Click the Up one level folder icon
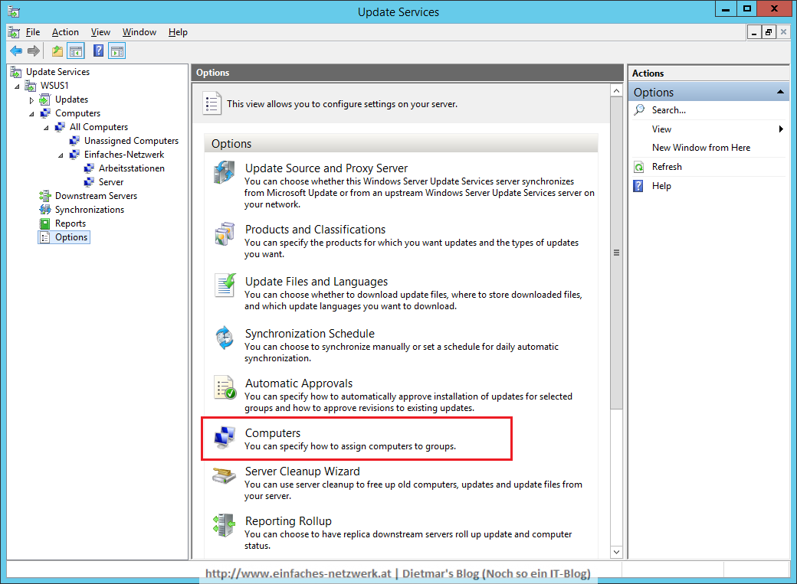Viewport: 797px width, 584px height. pyautogui.click(x=57, y=51)
